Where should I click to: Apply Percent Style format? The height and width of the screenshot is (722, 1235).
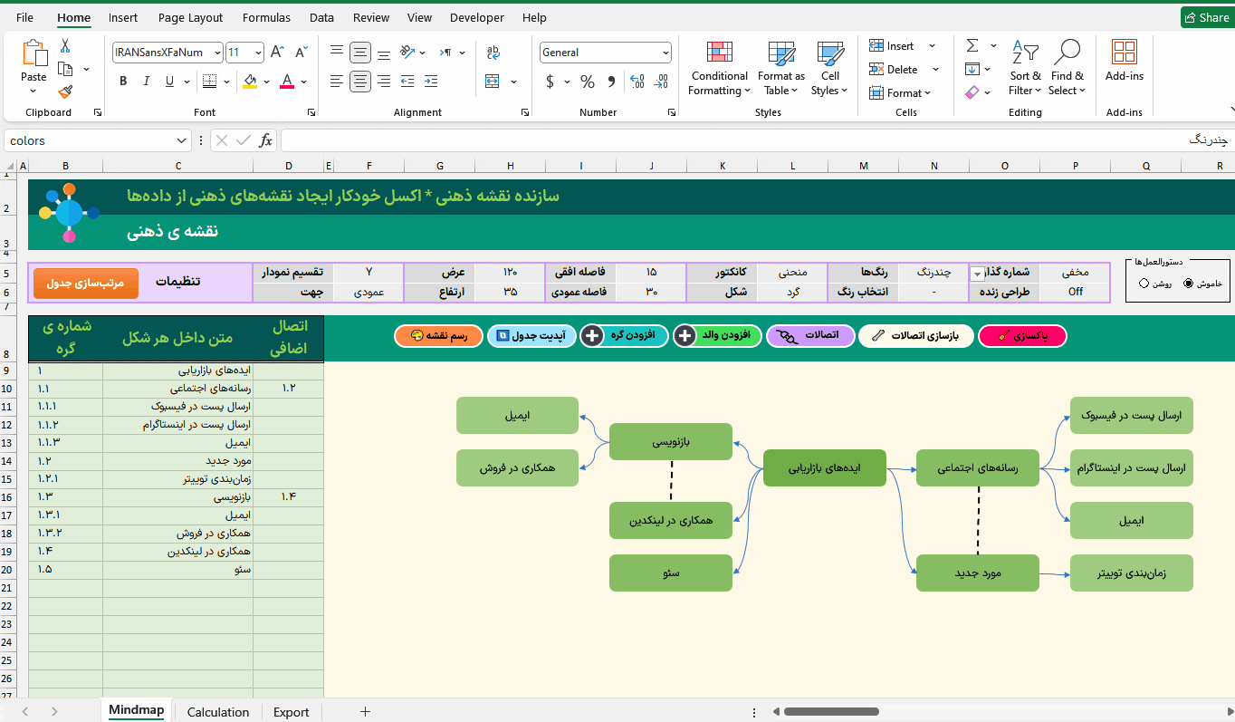tap(588, 82)
